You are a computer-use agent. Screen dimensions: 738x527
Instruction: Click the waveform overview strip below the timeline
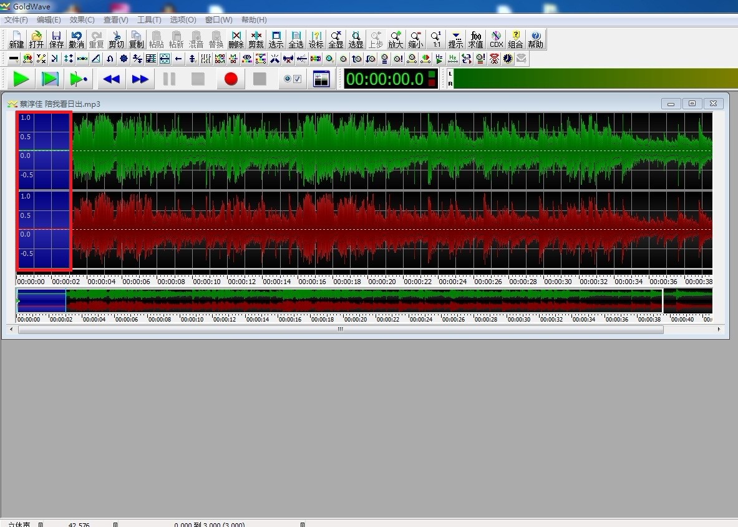tap(362, 301)
